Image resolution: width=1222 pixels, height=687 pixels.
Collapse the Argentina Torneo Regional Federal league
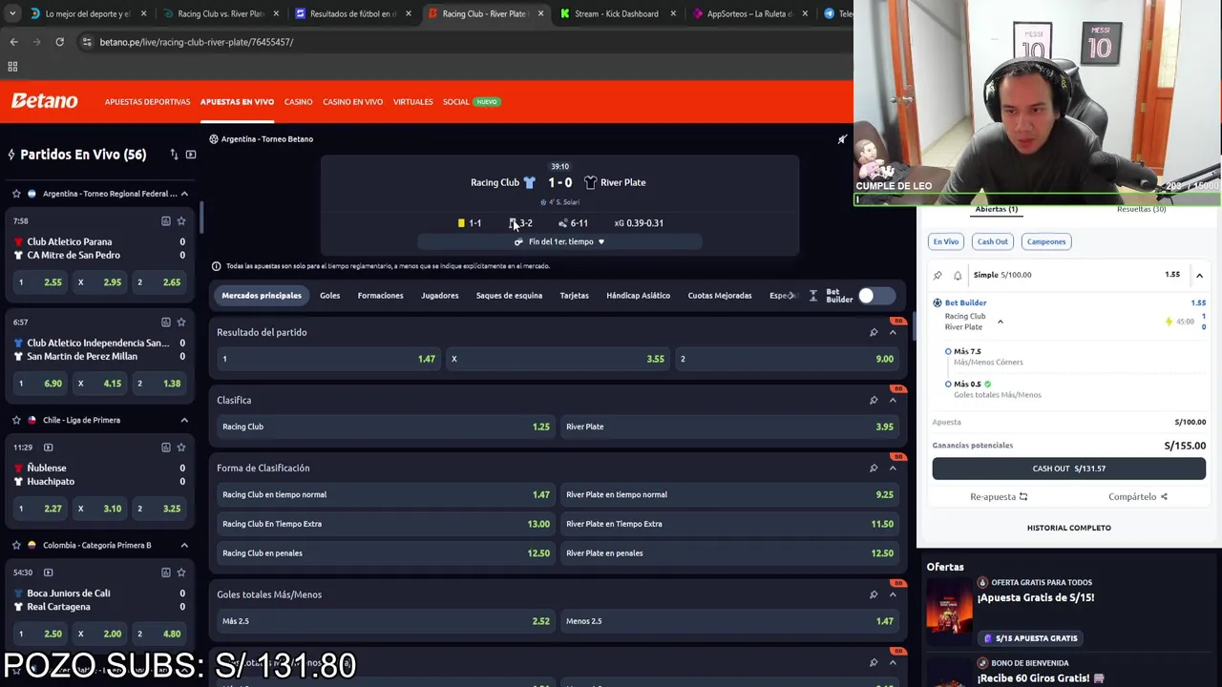point(184,194)
